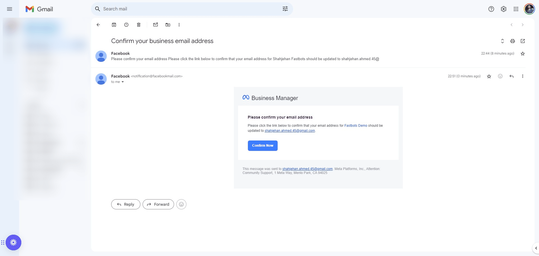Toggle the Gmail sidebar with hamburger menu

[9, 9]
